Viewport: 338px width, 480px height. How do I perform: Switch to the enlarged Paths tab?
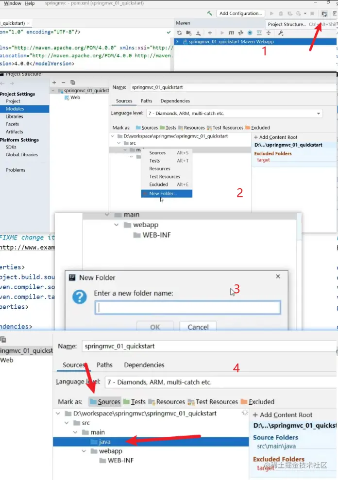pyautogui.click(x=104, y=365)
